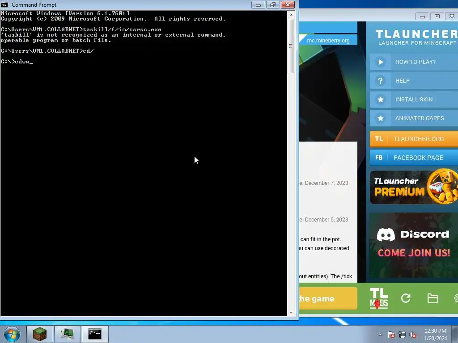Click the computer monitor icon in taskbar
The image size is (458, 343).
pyautogui.click(x=67, y=334)
